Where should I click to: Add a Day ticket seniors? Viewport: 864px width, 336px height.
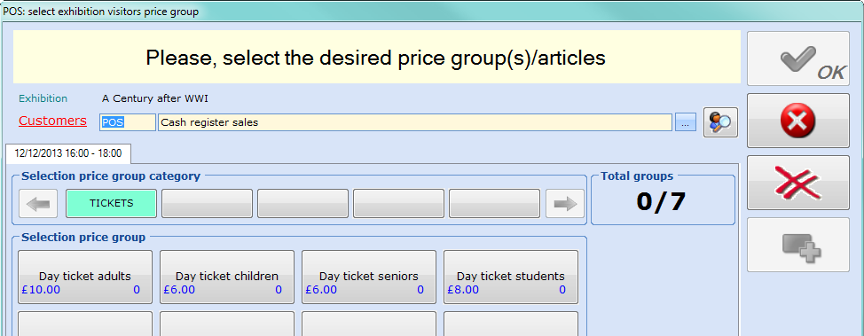click(x=369, y=277)
